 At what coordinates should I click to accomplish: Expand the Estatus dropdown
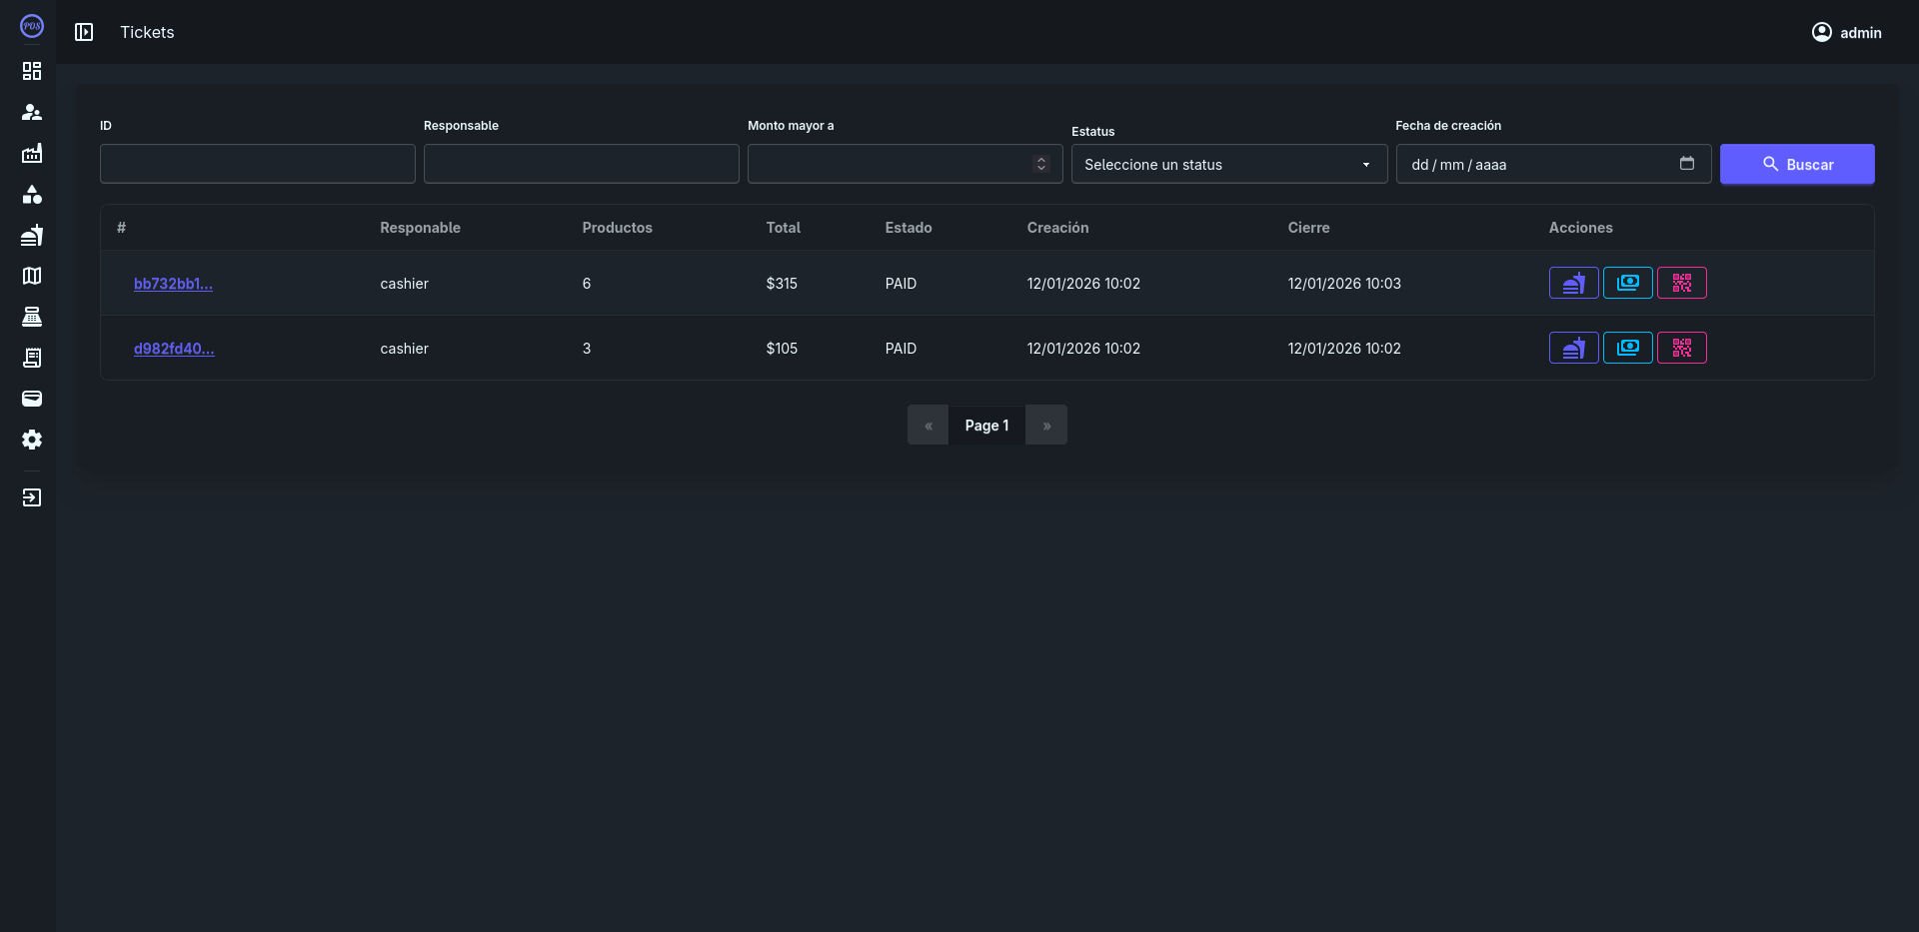point(1228,164)
